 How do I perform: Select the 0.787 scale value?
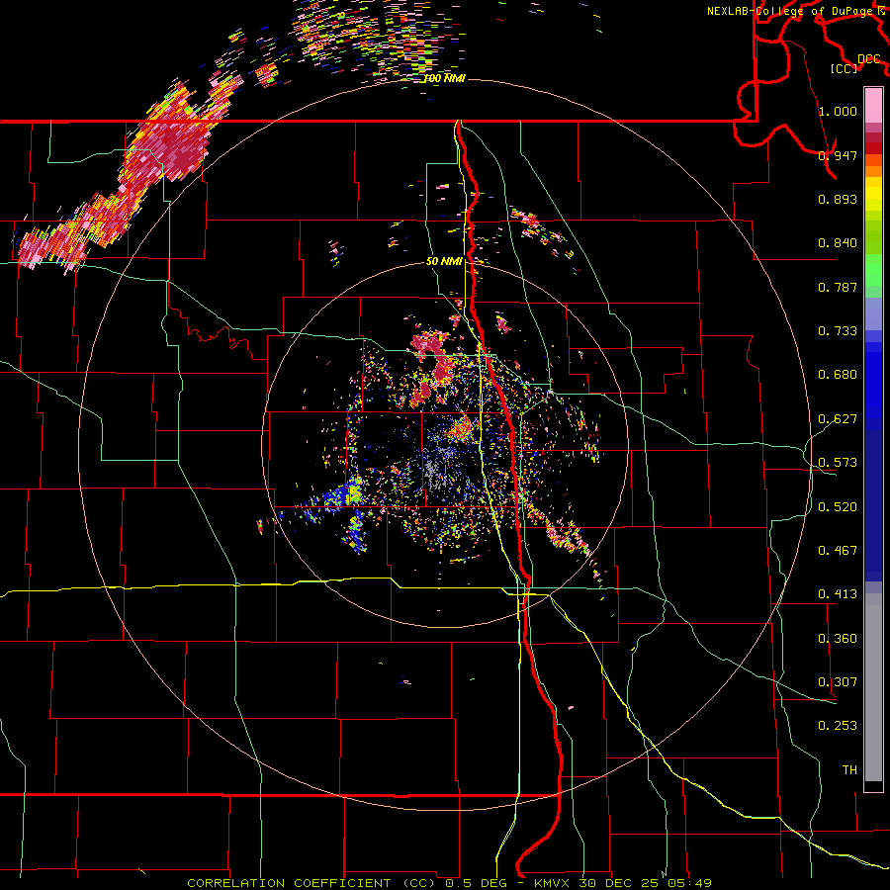838,287
